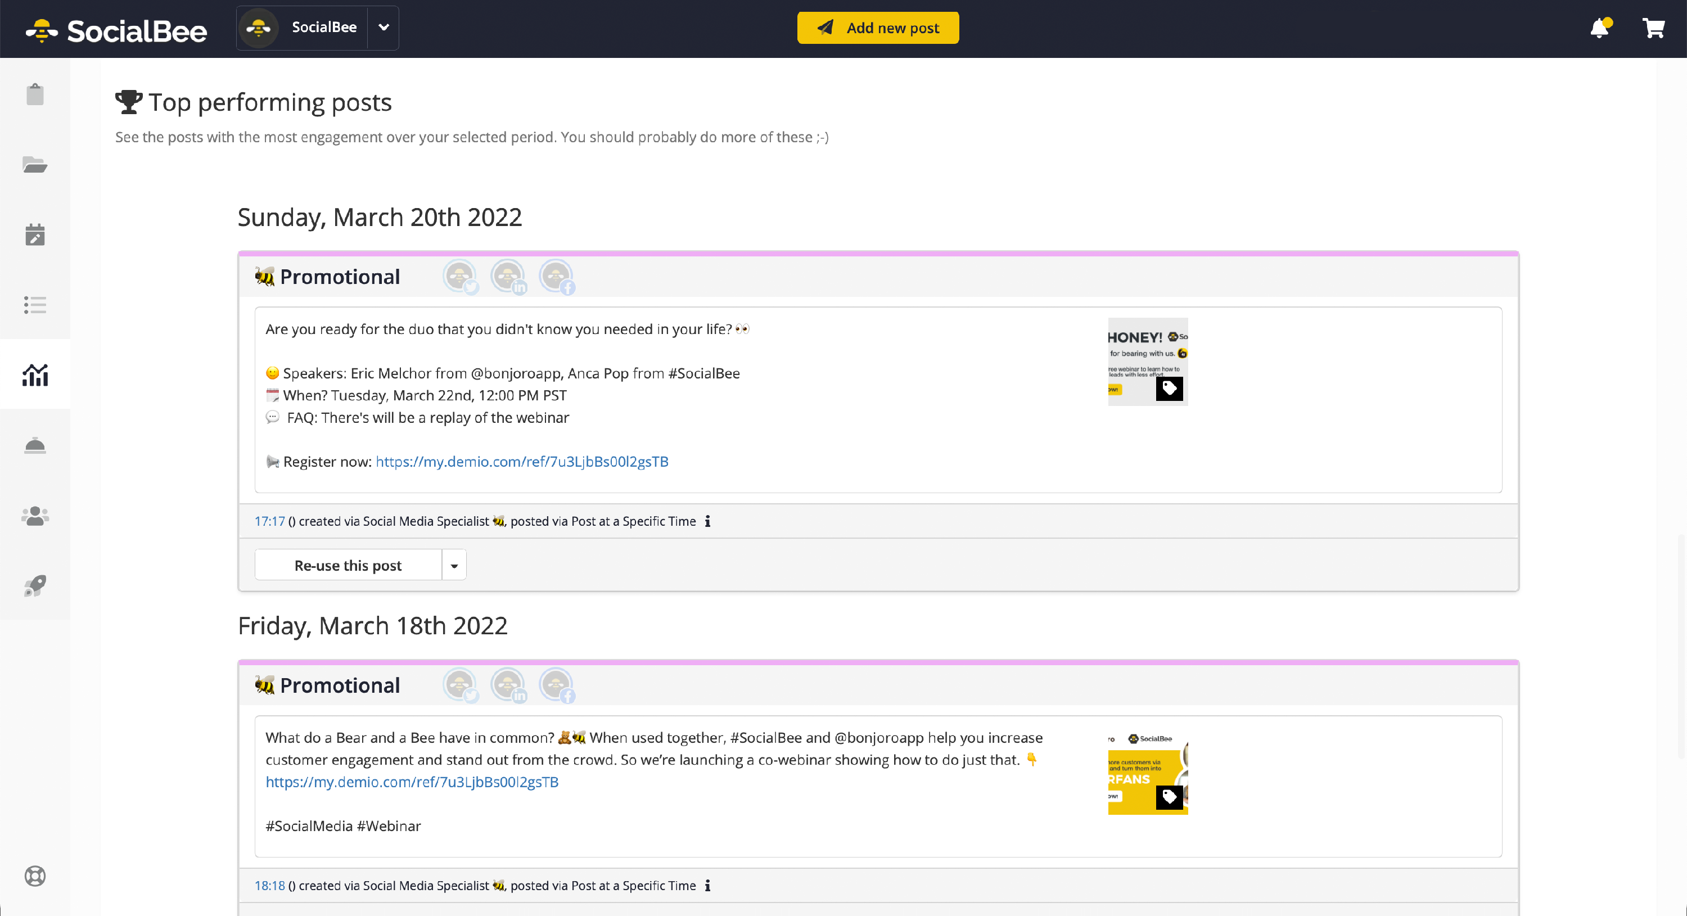Click info icon beside 18:18 post details

point(707,885)
